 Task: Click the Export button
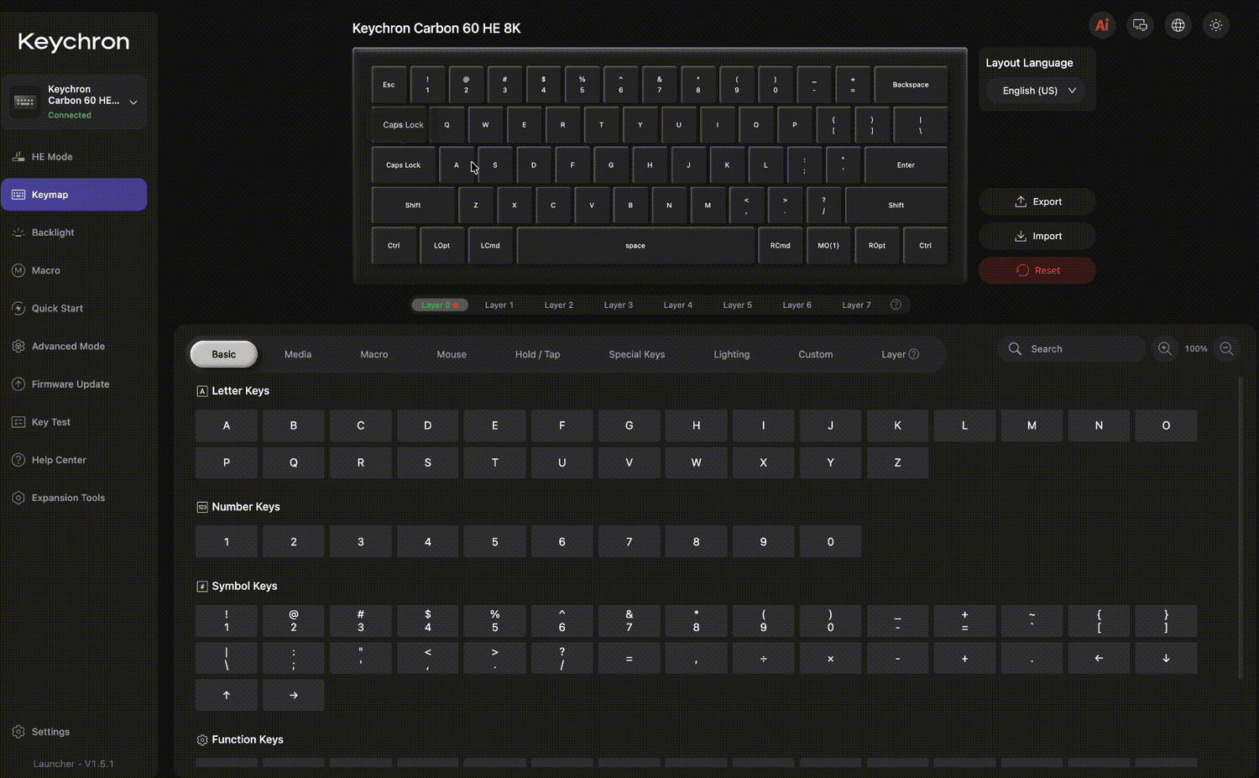click(1037, 201)
